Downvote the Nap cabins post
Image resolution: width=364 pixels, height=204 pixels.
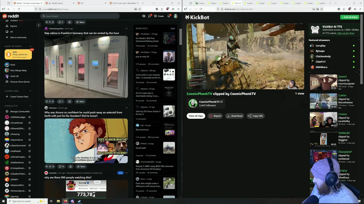53,101
